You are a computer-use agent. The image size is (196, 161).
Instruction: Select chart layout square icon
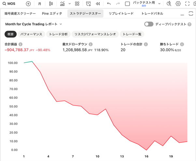coord(127,4)
